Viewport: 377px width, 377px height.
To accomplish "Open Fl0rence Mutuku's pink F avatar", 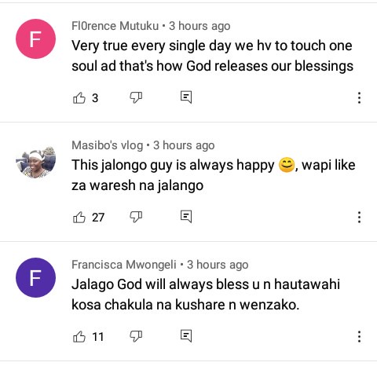I will (x=35, y=38).
